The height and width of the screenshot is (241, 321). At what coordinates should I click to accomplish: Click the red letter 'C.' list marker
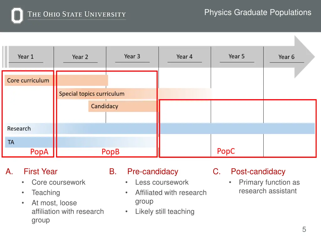click(217, 172)
